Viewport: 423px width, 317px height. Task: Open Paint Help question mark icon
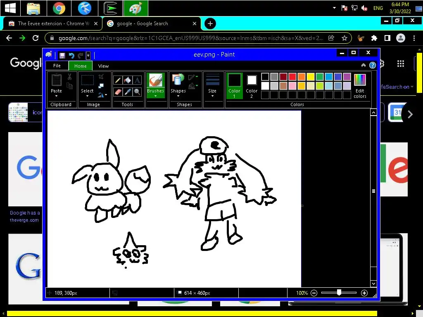(x=373, y=65)
